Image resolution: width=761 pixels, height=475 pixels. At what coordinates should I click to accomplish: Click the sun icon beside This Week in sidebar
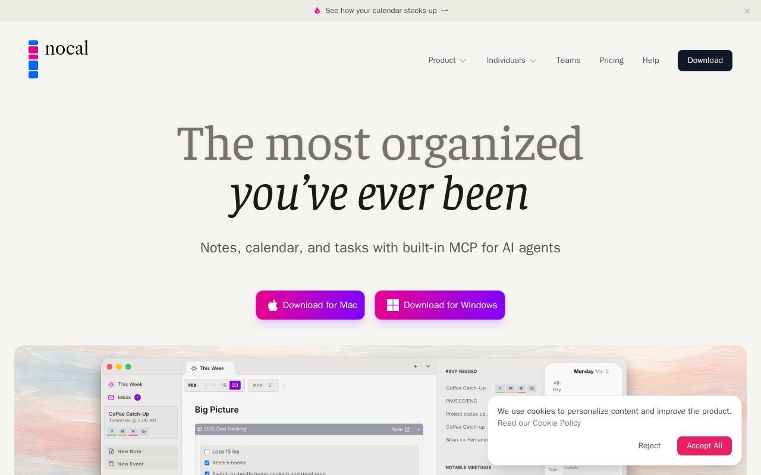(111, 384)
